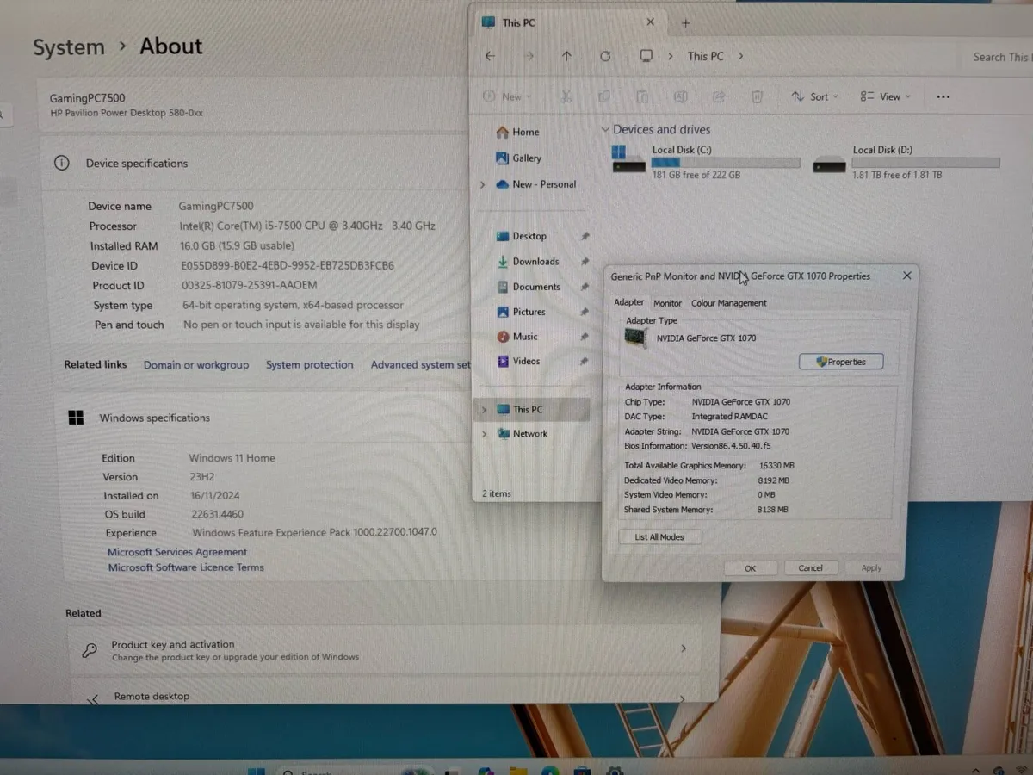Open the Music folder shortcut
The image size is (1033, 775).
pos(524,337)
